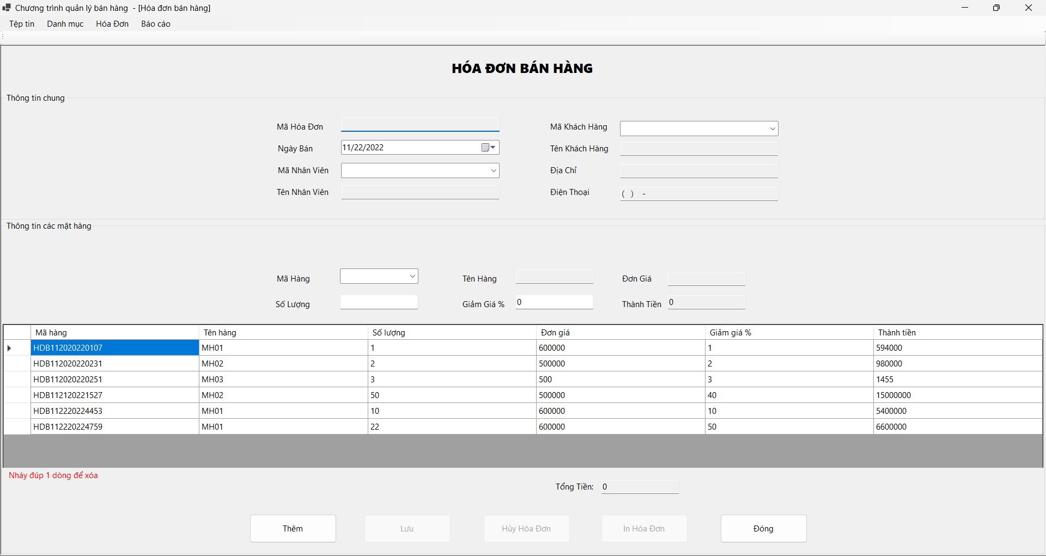1046x556 pixels.
Task: Click the Số Lượng input field
Action: coord(379,302)
